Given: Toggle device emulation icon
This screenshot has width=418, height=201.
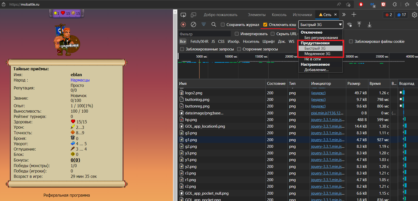Looking at the screenshot, I should 194,15.
